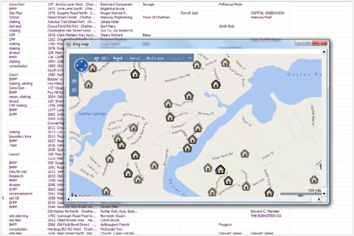Select the 'Research' cell in first column
The width and height of the screenshot is (354, 236).
click(16, 176)
